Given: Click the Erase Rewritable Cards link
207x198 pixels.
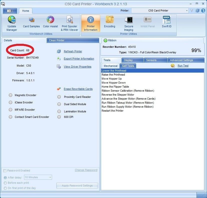Looking at the screenshot, I should tap(78, 89).
